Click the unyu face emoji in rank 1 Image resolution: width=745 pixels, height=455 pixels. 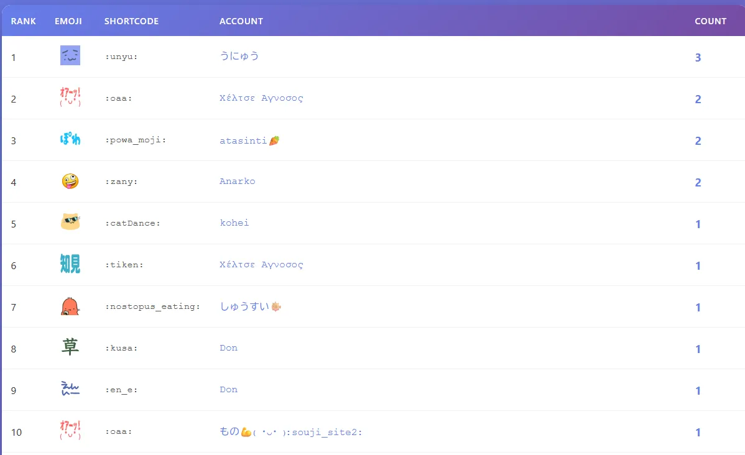coord(70,56)
